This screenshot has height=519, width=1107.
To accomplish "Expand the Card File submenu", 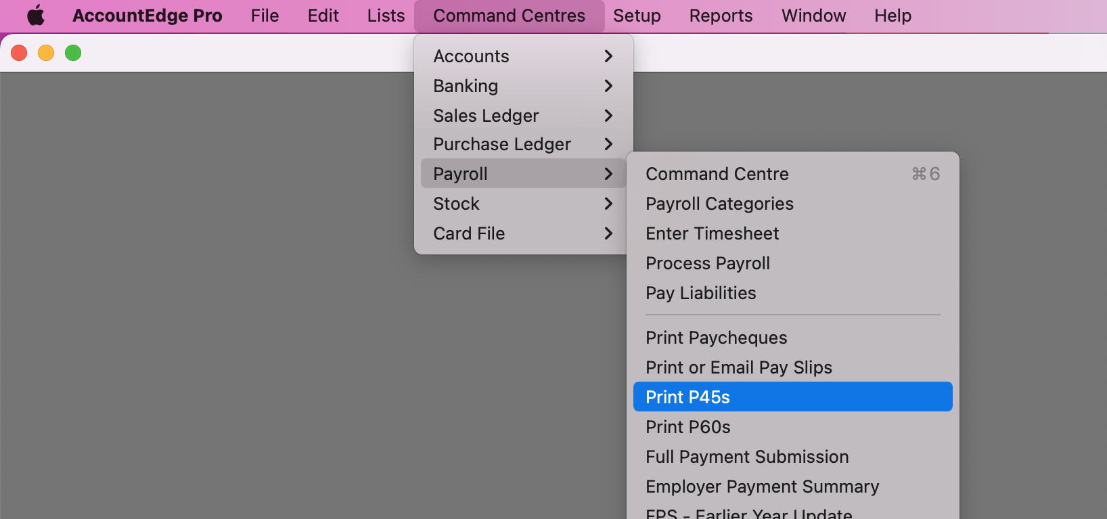I will pos(523,233).
